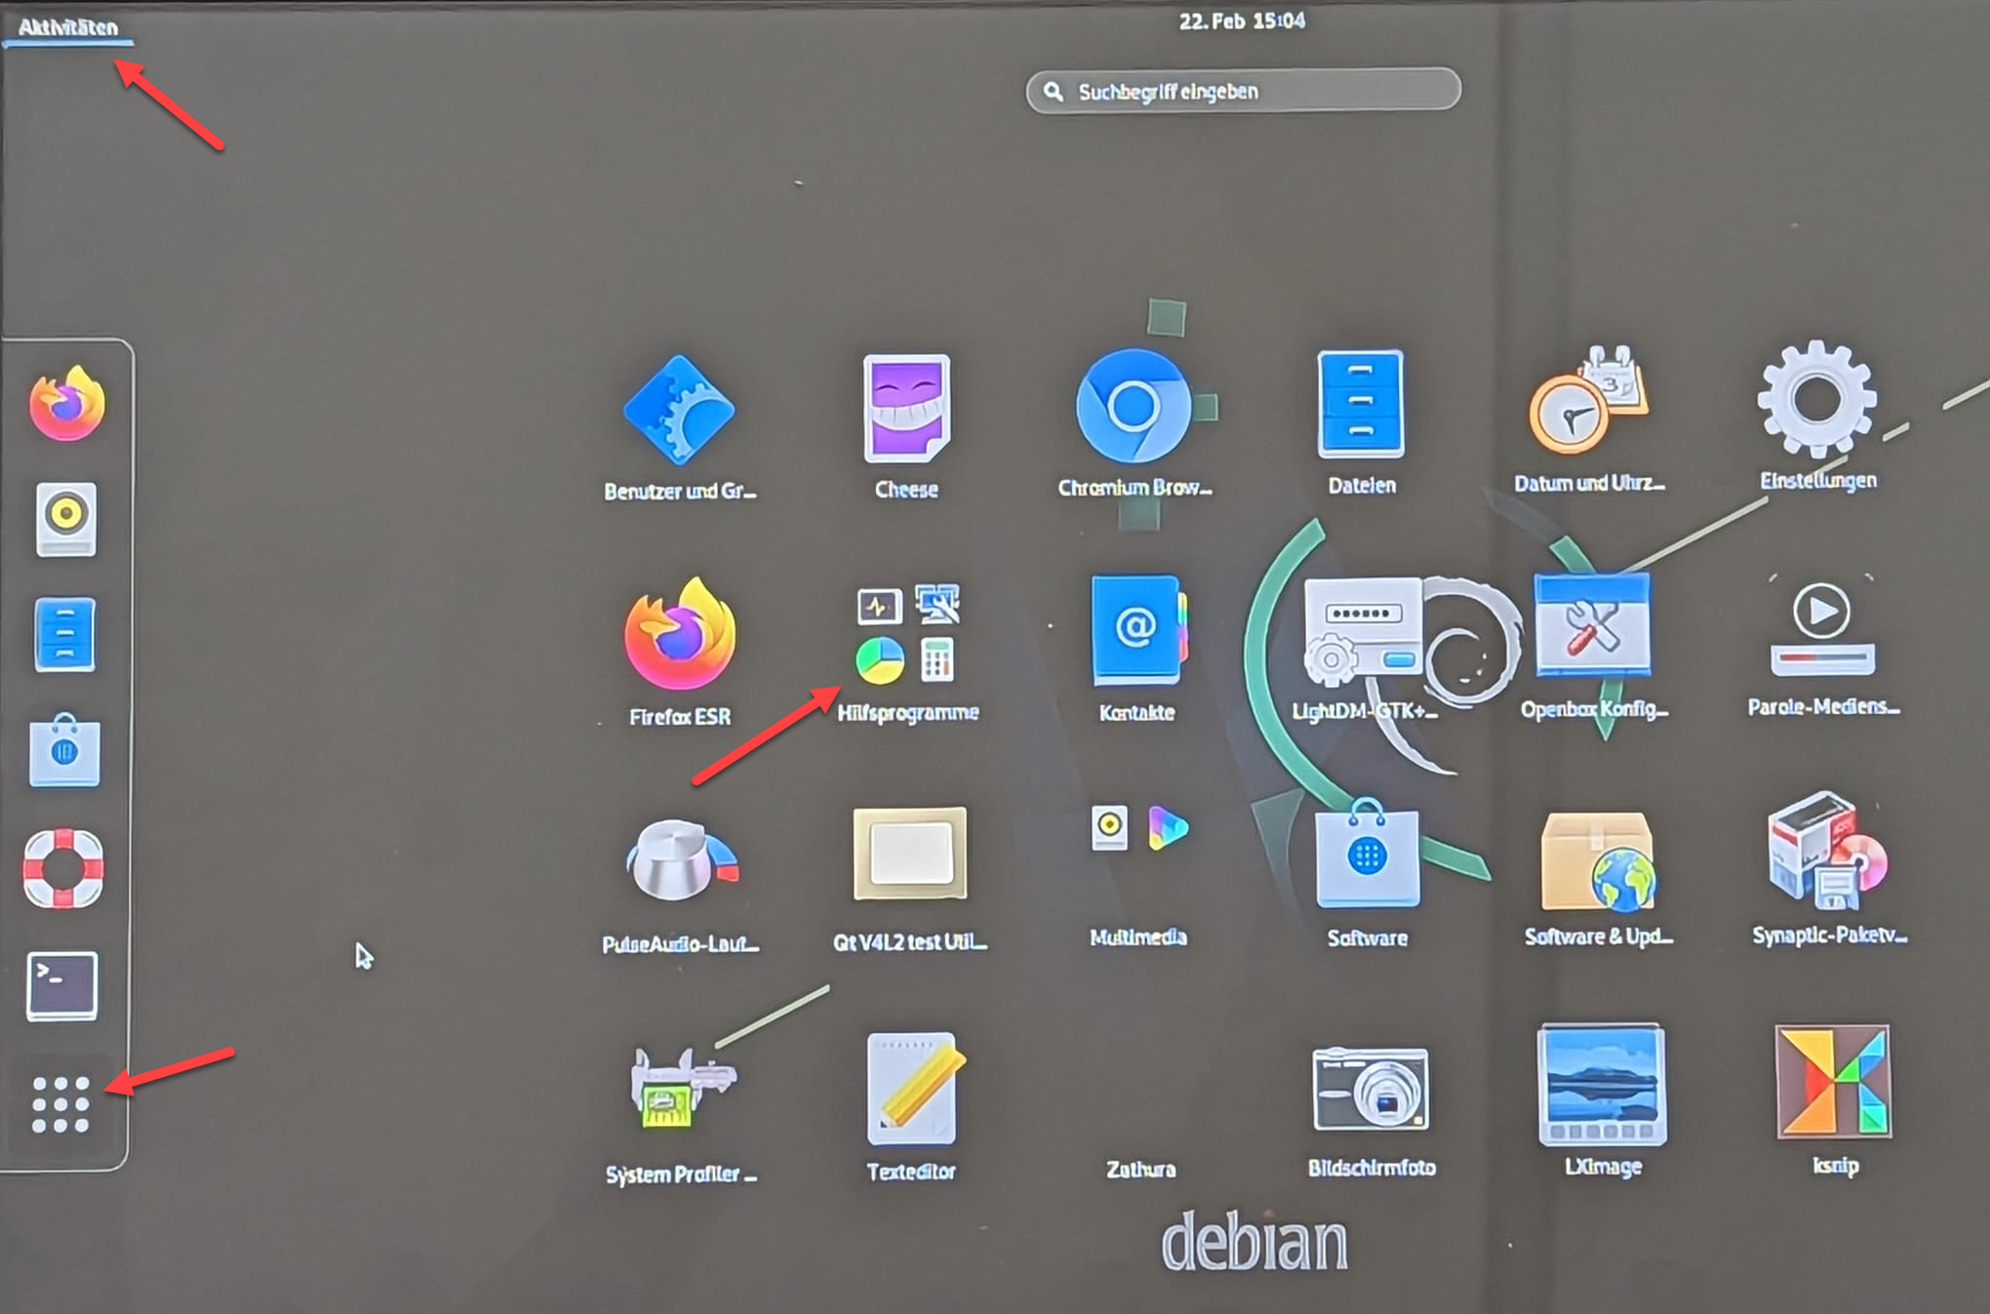Launch LXImage image viewer
Image resolution: width=1990 pixels, height=1314 pixels.
(x=1603, y=1099)
